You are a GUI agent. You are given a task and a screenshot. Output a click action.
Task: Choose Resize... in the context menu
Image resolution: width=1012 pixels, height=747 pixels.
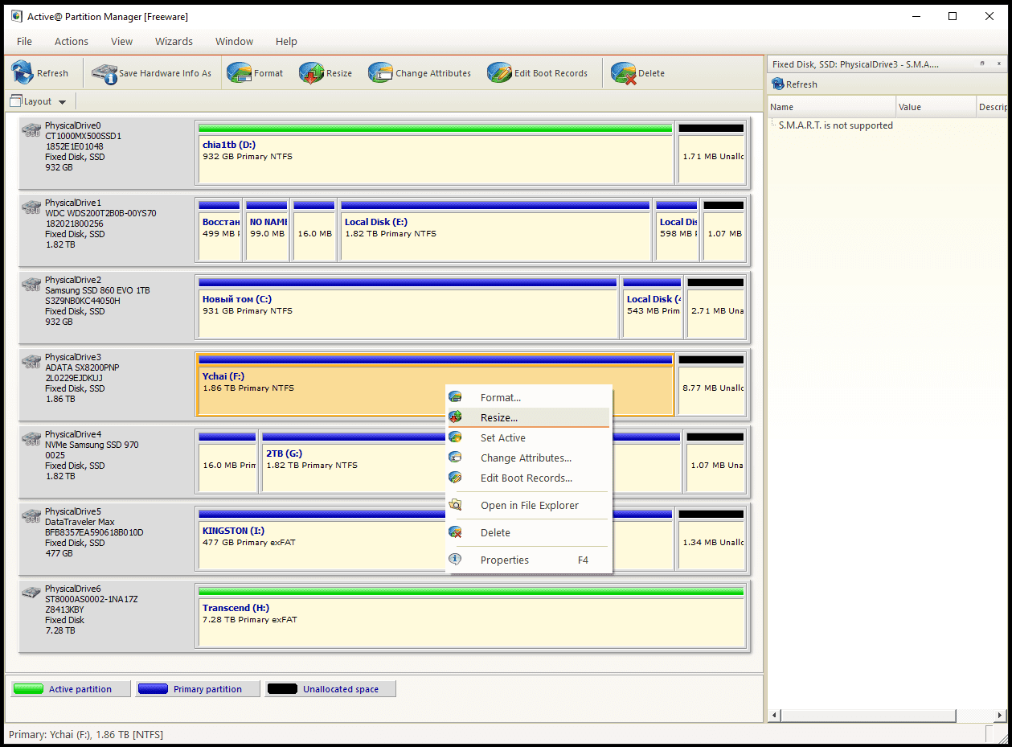tap(529, 417)
